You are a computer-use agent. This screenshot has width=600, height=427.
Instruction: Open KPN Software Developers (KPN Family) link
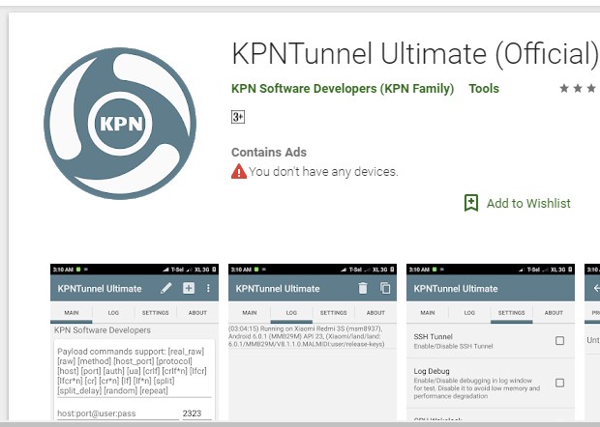pyautogui.click(x=343, y=89)
